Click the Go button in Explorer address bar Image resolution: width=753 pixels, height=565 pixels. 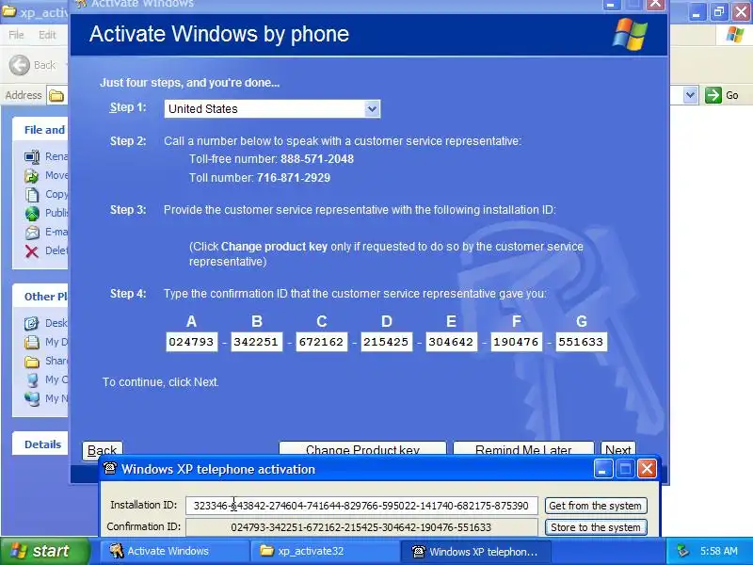[x=722, y=95]
